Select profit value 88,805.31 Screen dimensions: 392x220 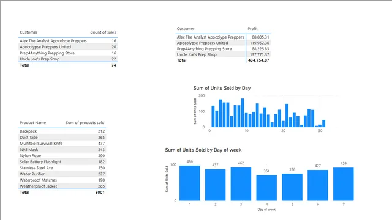pos(260,37)
